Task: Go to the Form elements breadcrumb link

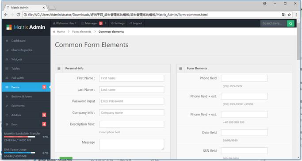Action: pos(82,31)
